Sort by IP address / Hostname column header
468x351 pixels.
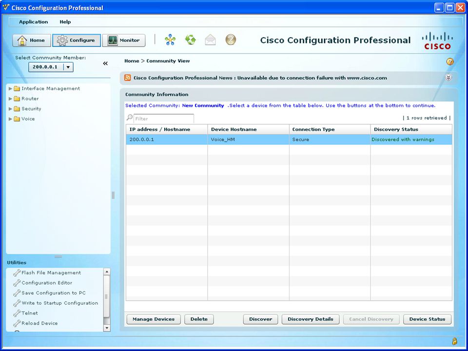(x=167, y=129)
